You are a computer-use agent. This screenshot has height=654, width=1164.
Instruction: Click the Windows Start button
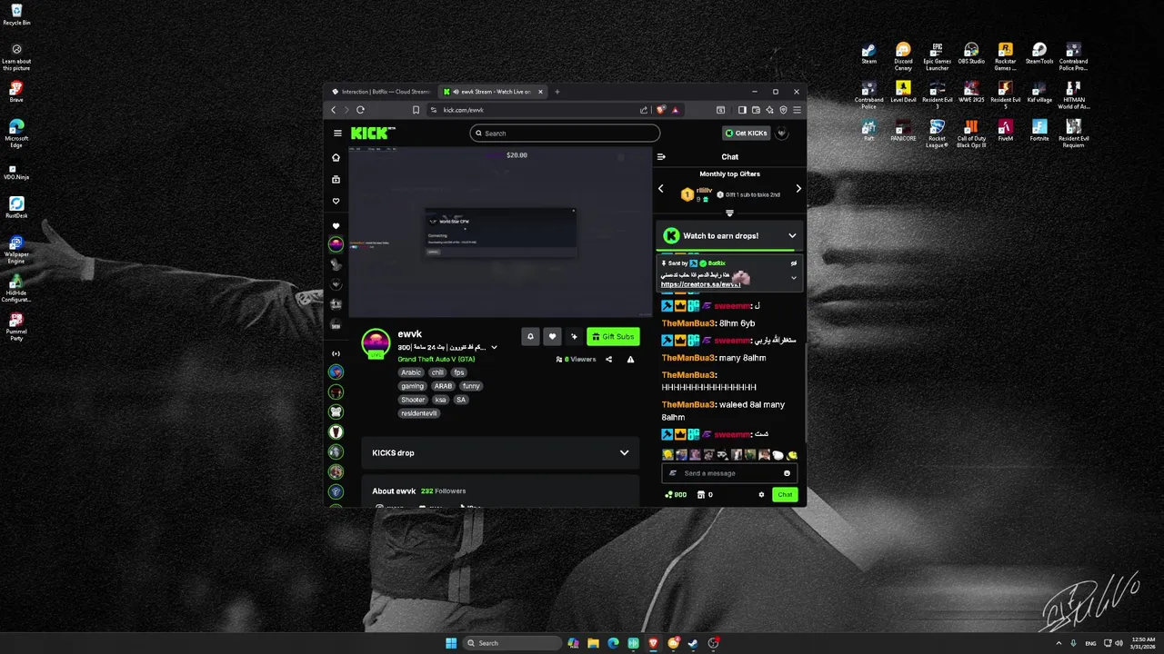451,643
